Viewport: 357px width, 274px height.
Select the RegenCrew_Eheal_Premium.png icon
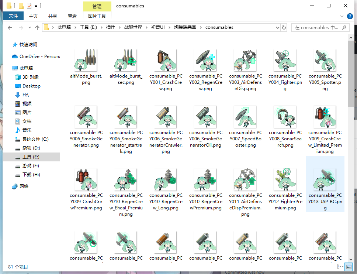126,179
